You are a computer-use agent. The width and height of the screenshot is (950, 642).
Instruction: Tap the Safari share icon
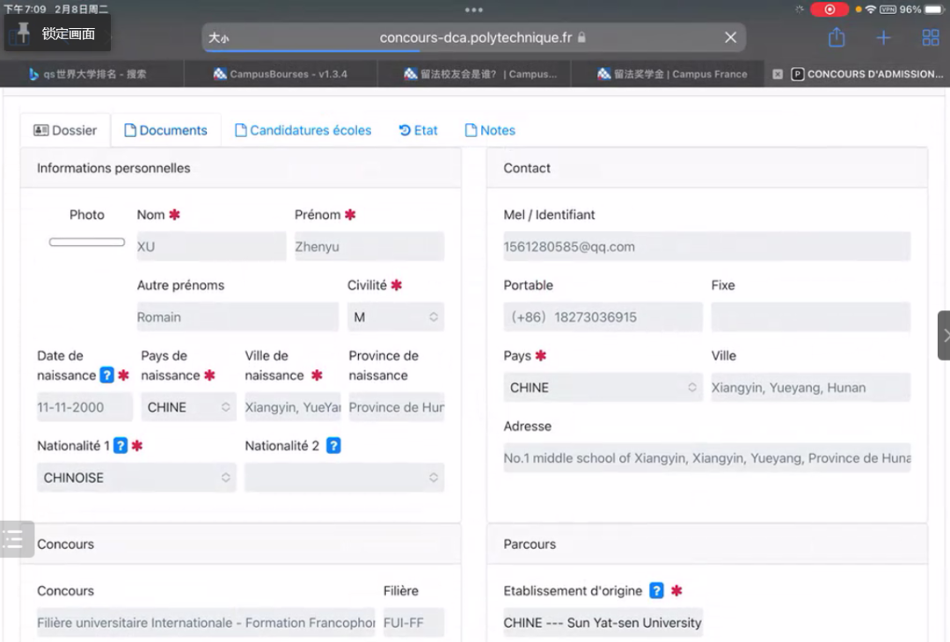[837, 38]
